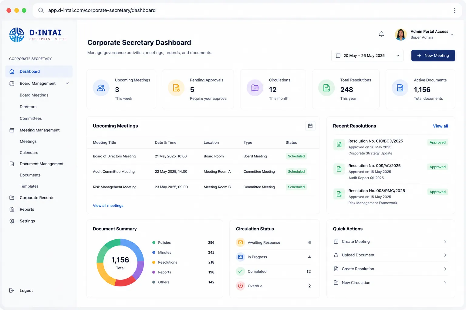Click View all in Recent Resolutions

click(440, 126)
